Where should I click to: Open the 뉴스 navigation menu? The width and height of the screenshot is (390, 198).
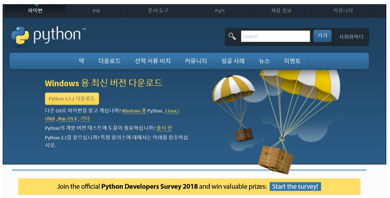click(x=264, y=61)
